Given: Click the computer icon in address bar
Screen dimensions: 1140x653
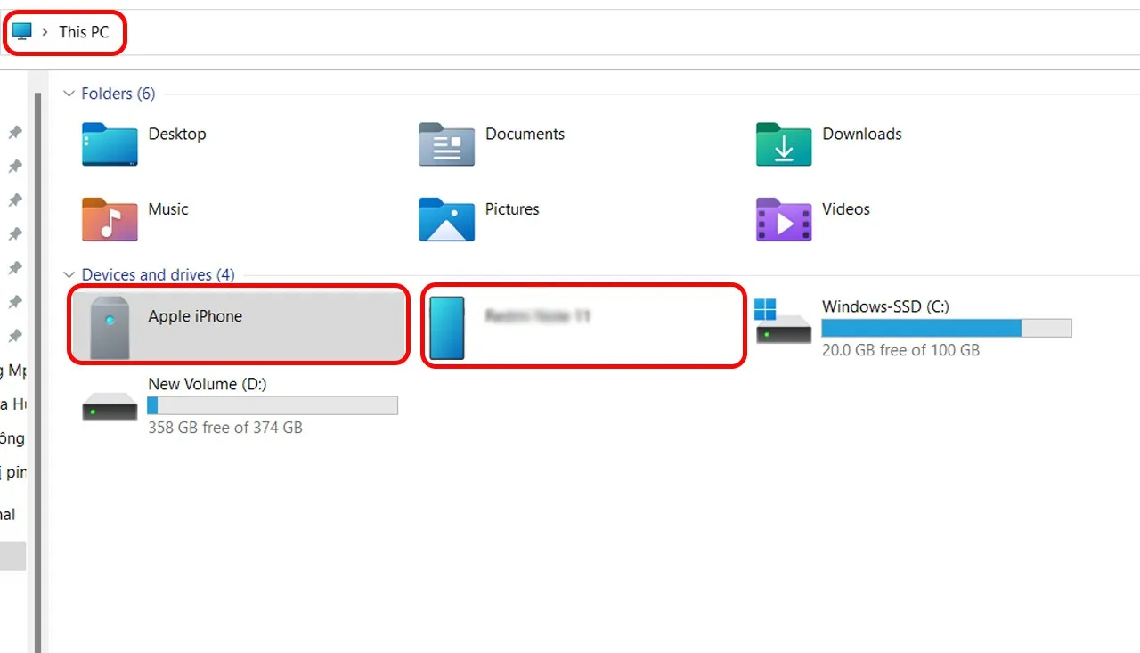Looking at the screenshot, I should [x=22, y=31].
